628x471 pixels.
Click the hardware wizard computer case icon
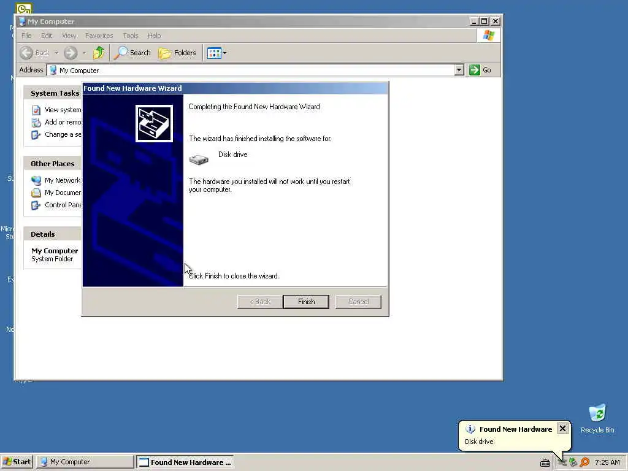tap(154, 123)
